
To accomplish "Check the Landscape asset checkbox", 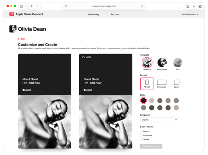I will [141, 135].
